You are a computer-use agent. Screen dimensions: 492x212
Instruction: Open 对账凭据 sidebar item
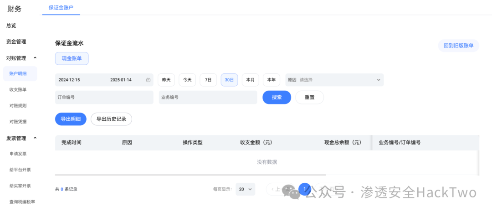[18, 122]
